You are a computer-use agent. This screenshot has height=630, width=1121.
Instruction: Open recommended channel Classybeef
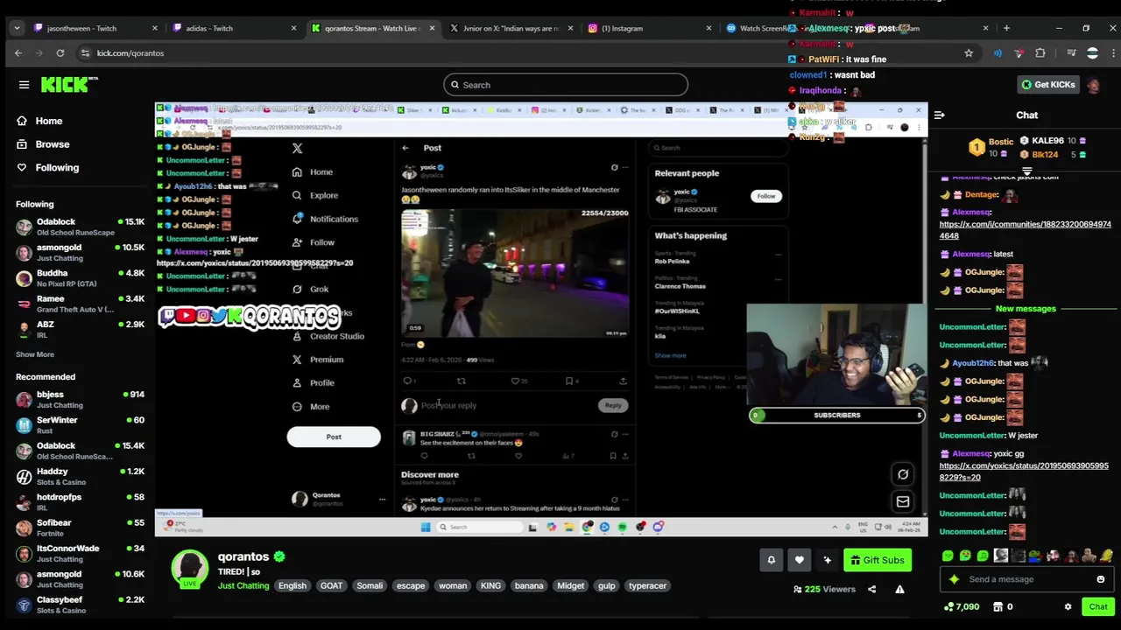pos(80,605)
